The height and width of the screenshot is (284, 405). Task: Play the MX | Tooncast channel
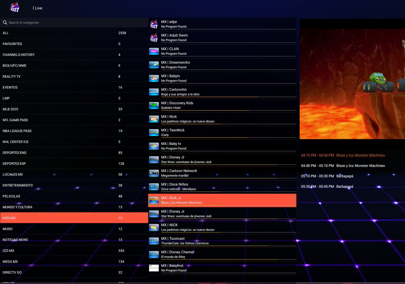pos(222,241)
